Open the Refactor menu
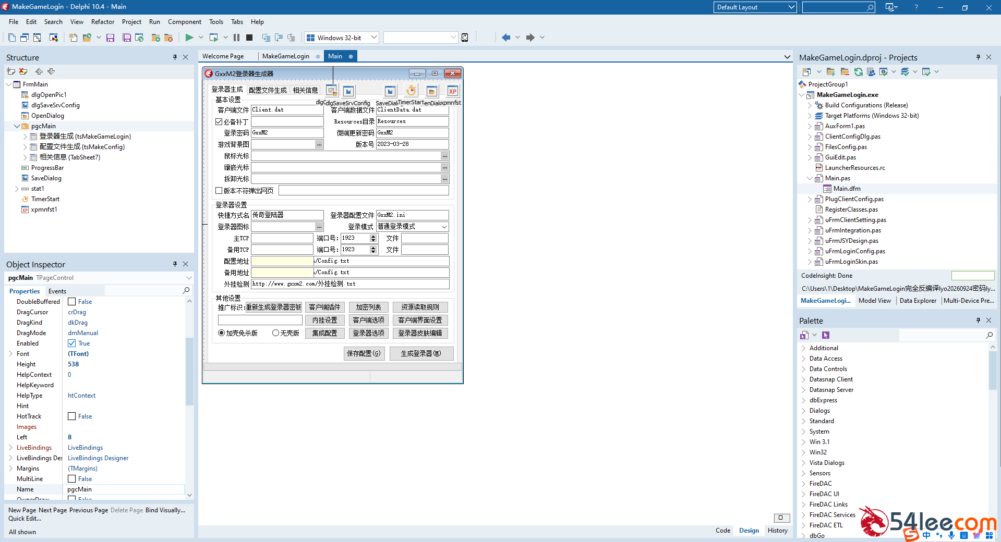Viewport: 1001px width, 542px height. pos(103,22)
